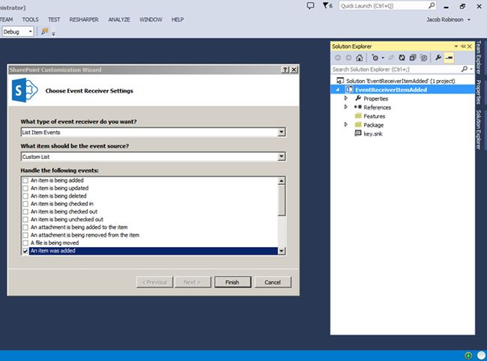Expand the References node in Solution Explorer
487x361 pixels.
tap(345, 107)
